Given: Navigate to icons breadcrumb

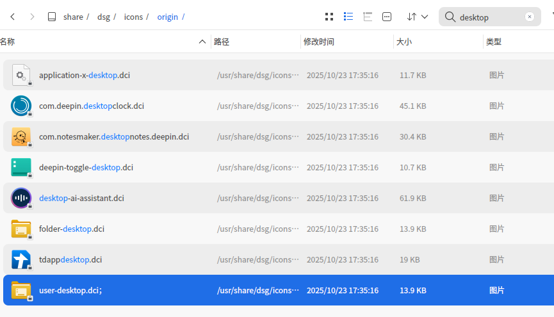Looking at the screenshot, I should pyautogui.click(x=133, y=17).
